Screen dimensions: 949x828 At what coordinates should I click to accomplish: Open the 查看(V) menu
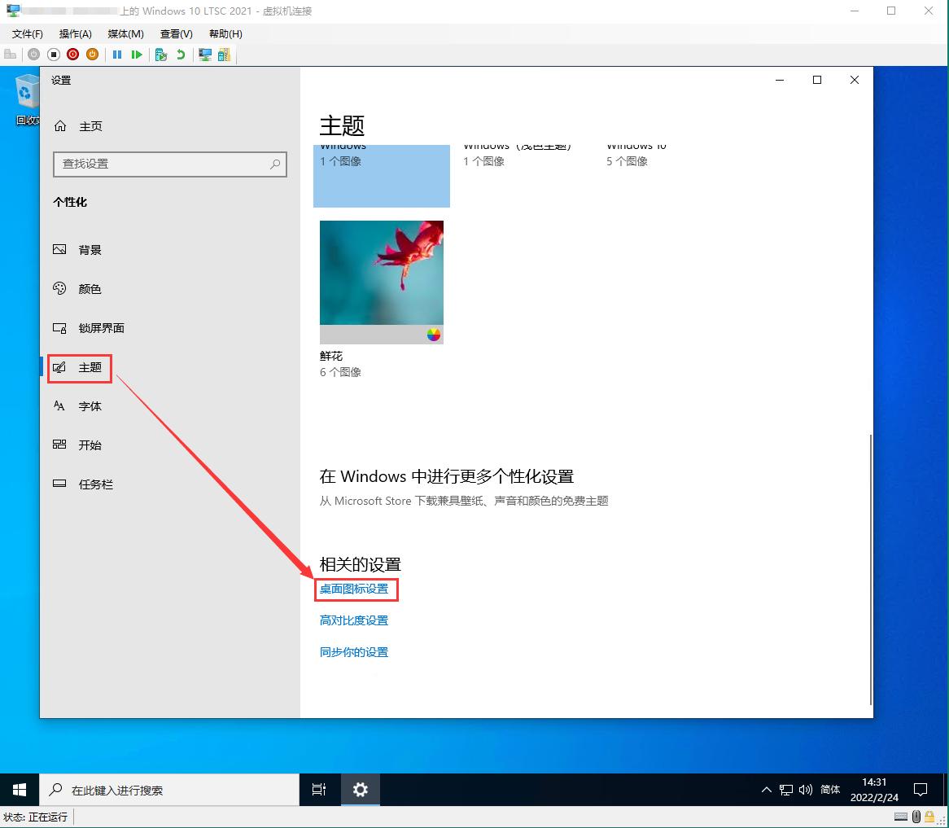click(x=176, y=33)
